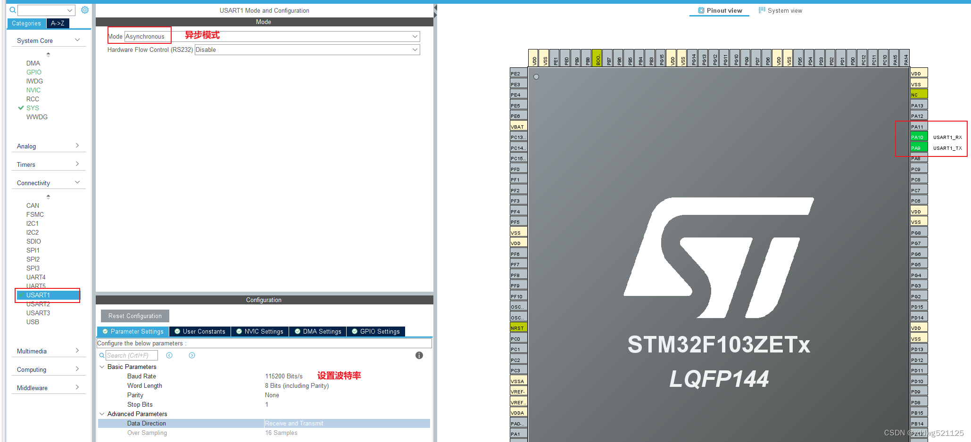The width and height of the screenshot is (971, 442).
Task: Select PA10 pin with USART1_RX
Action: pyautogui.click(x=919, y=137)
